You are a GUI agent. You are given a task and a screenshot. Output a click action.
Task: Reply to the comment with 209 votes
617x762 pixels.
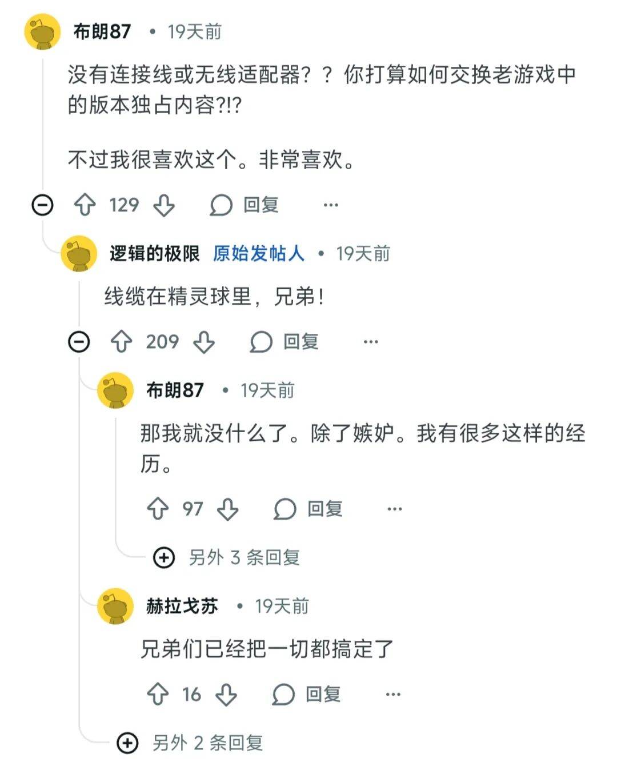284,342
